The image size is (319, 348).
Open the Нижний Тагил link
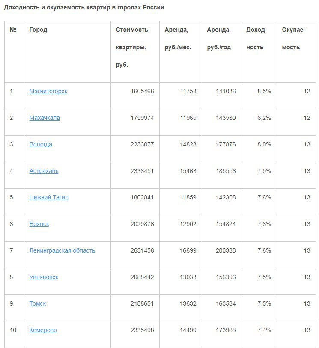pyautogui.click(x=49, y=197)
